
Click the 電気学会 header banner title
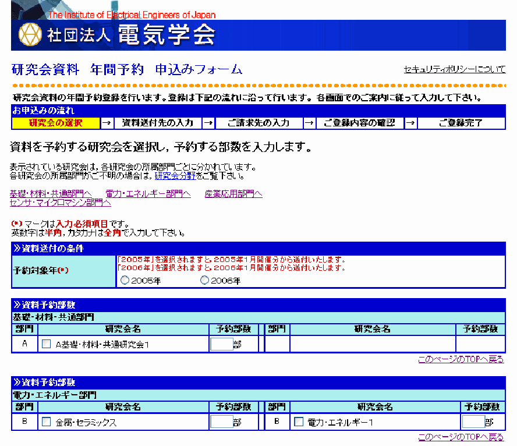[x=167, y=35]
